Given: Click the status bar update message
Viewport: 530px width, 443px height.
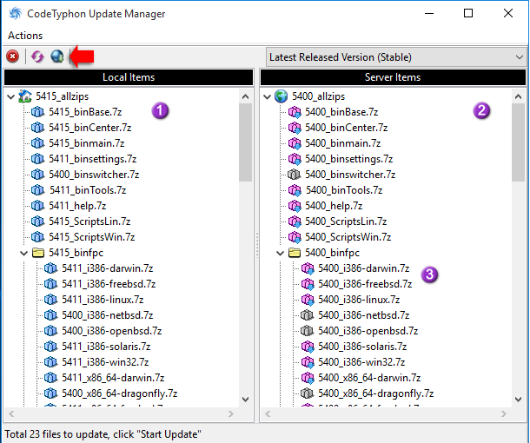Looking at the screenshot, I should pos(103,434).
